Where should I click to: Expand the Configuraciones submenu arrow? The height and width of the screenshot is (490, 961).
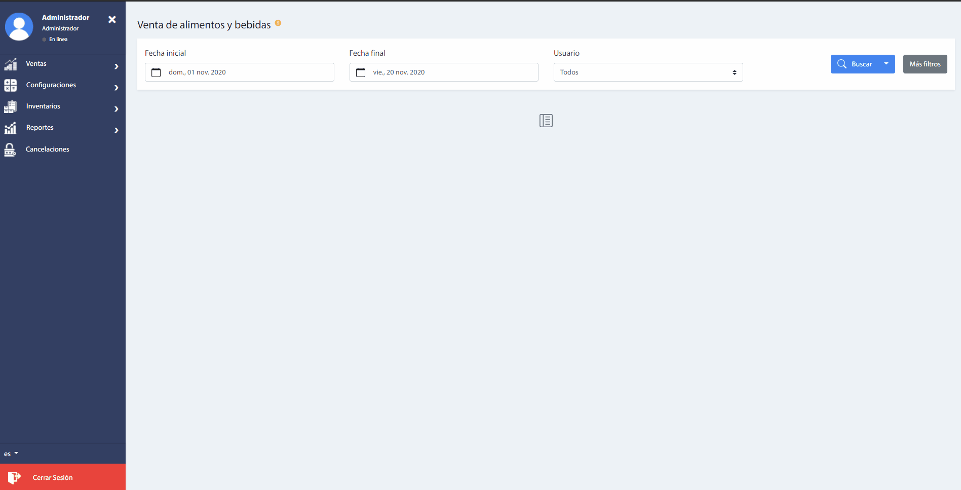[x=117, y=88]
